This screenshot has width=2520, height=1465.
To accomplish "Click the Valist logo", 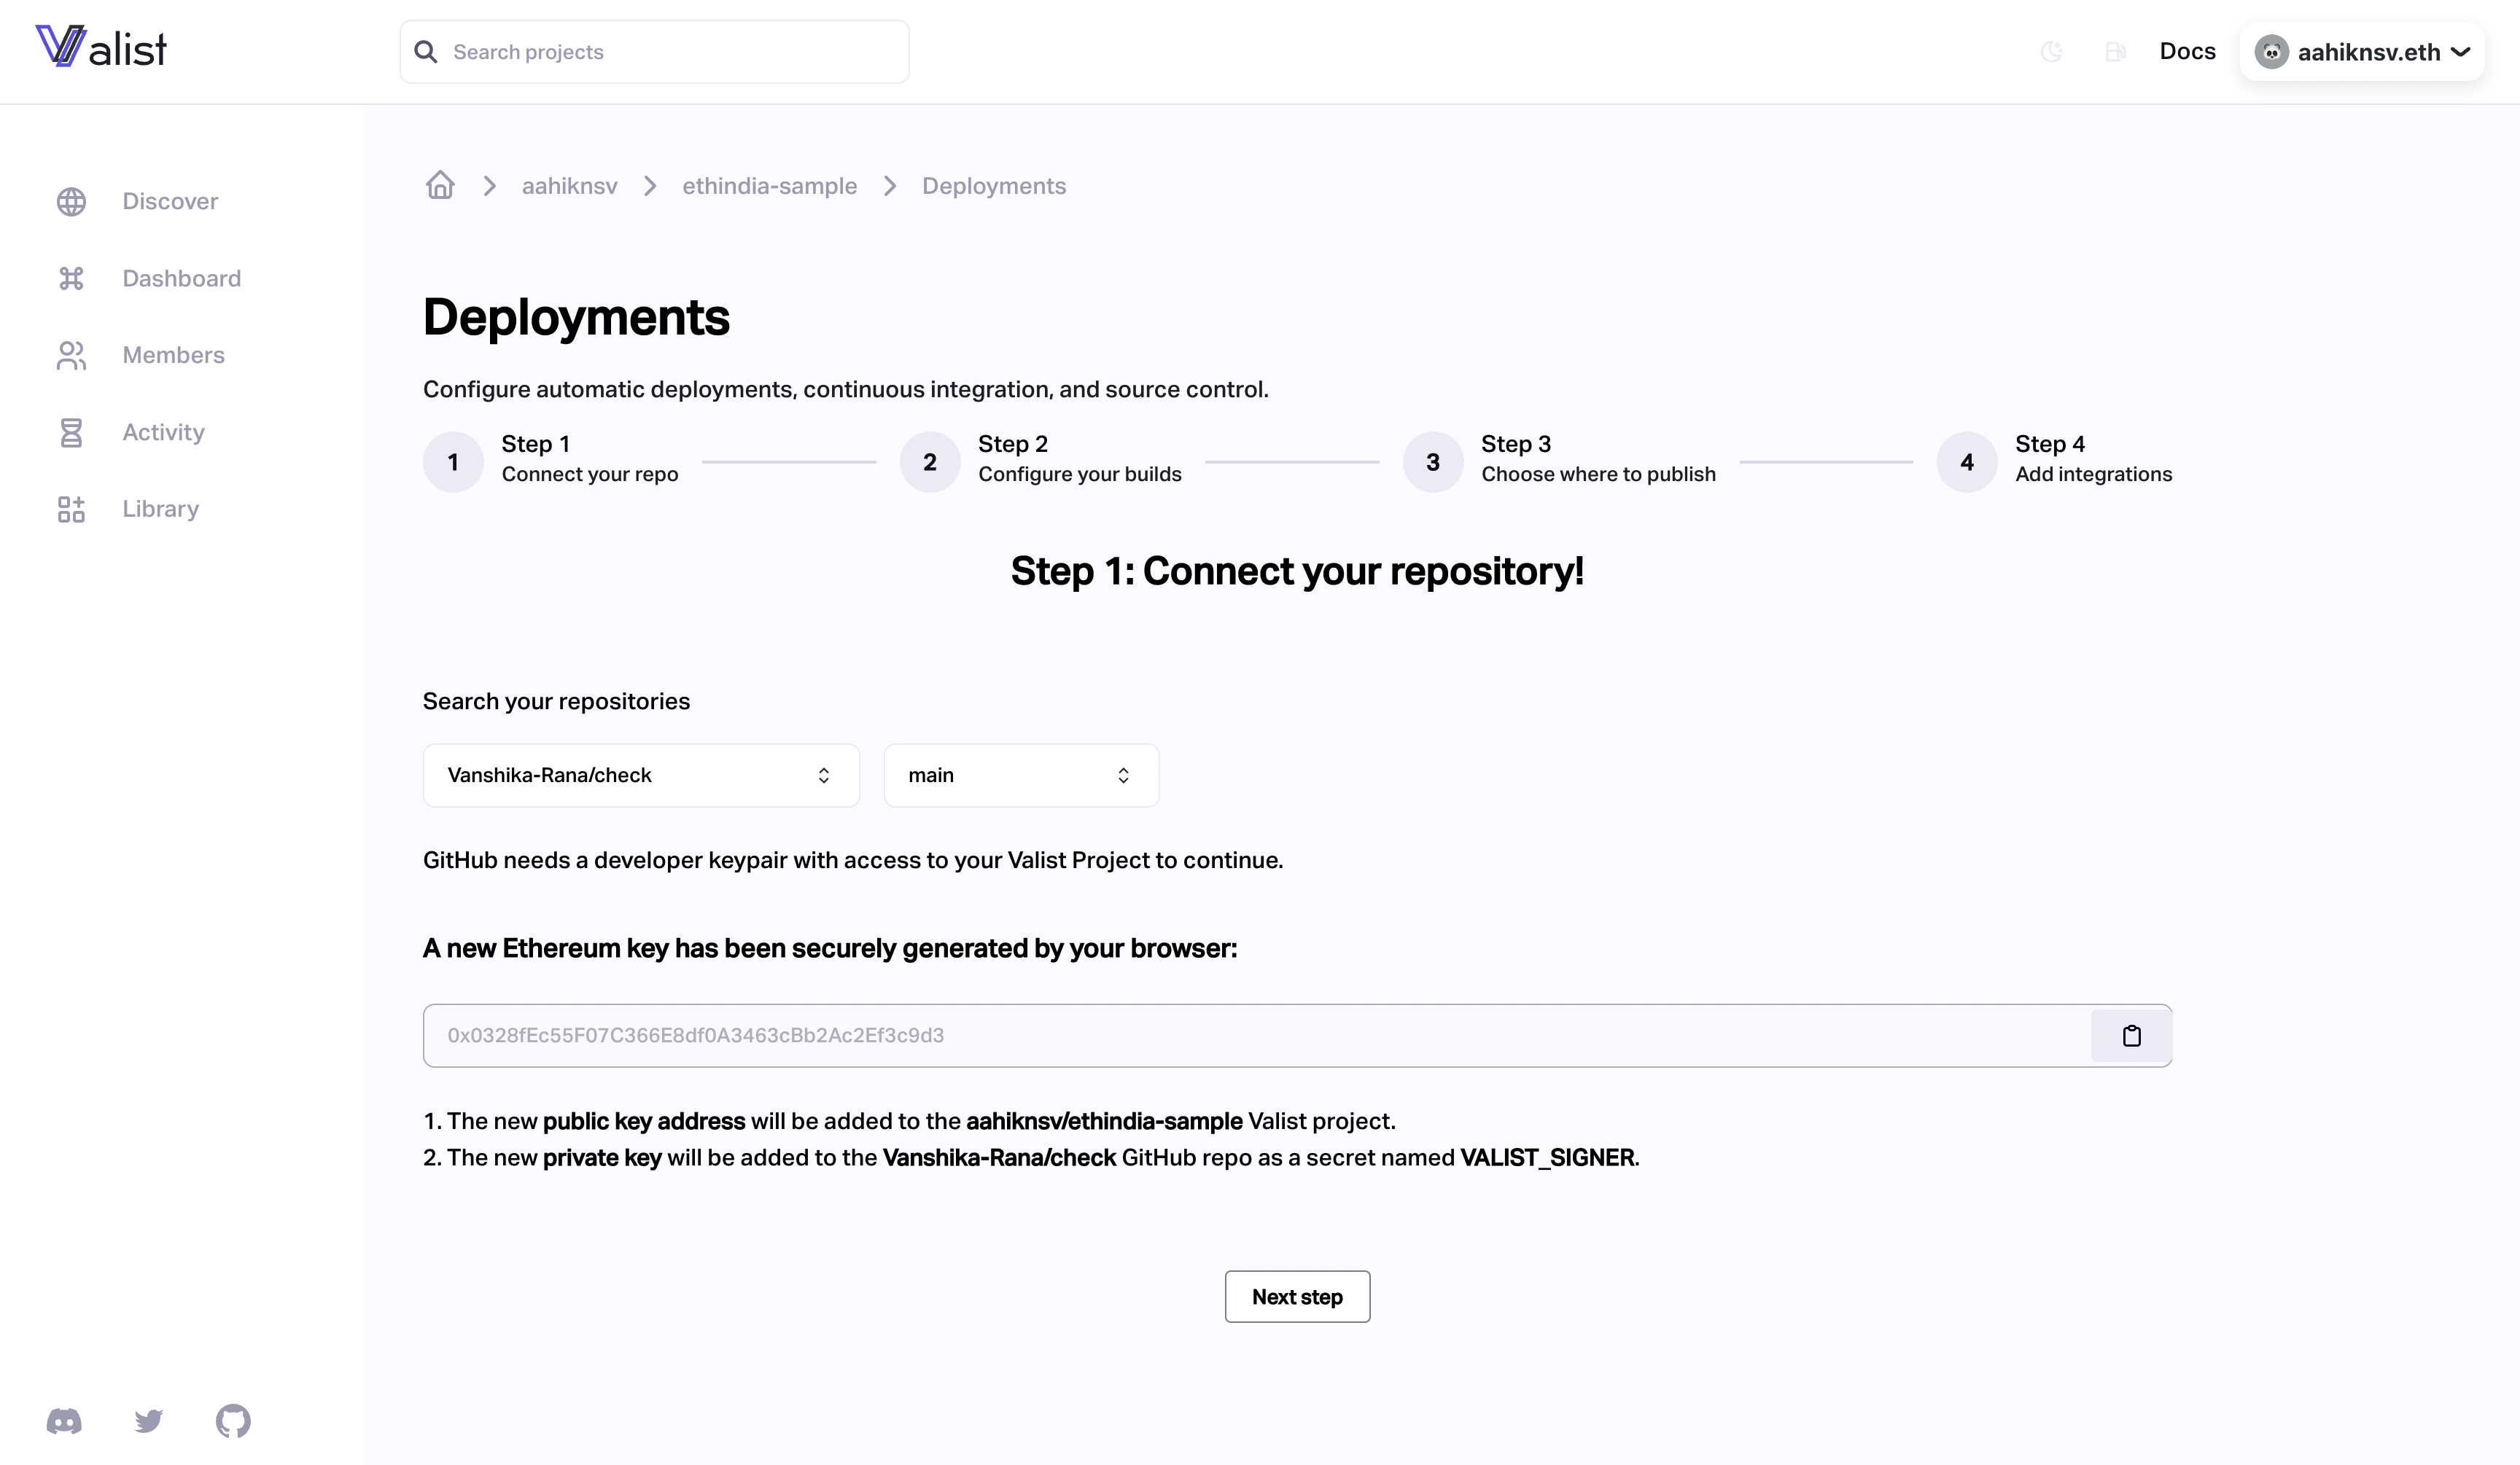I will (x=101, y=47).
